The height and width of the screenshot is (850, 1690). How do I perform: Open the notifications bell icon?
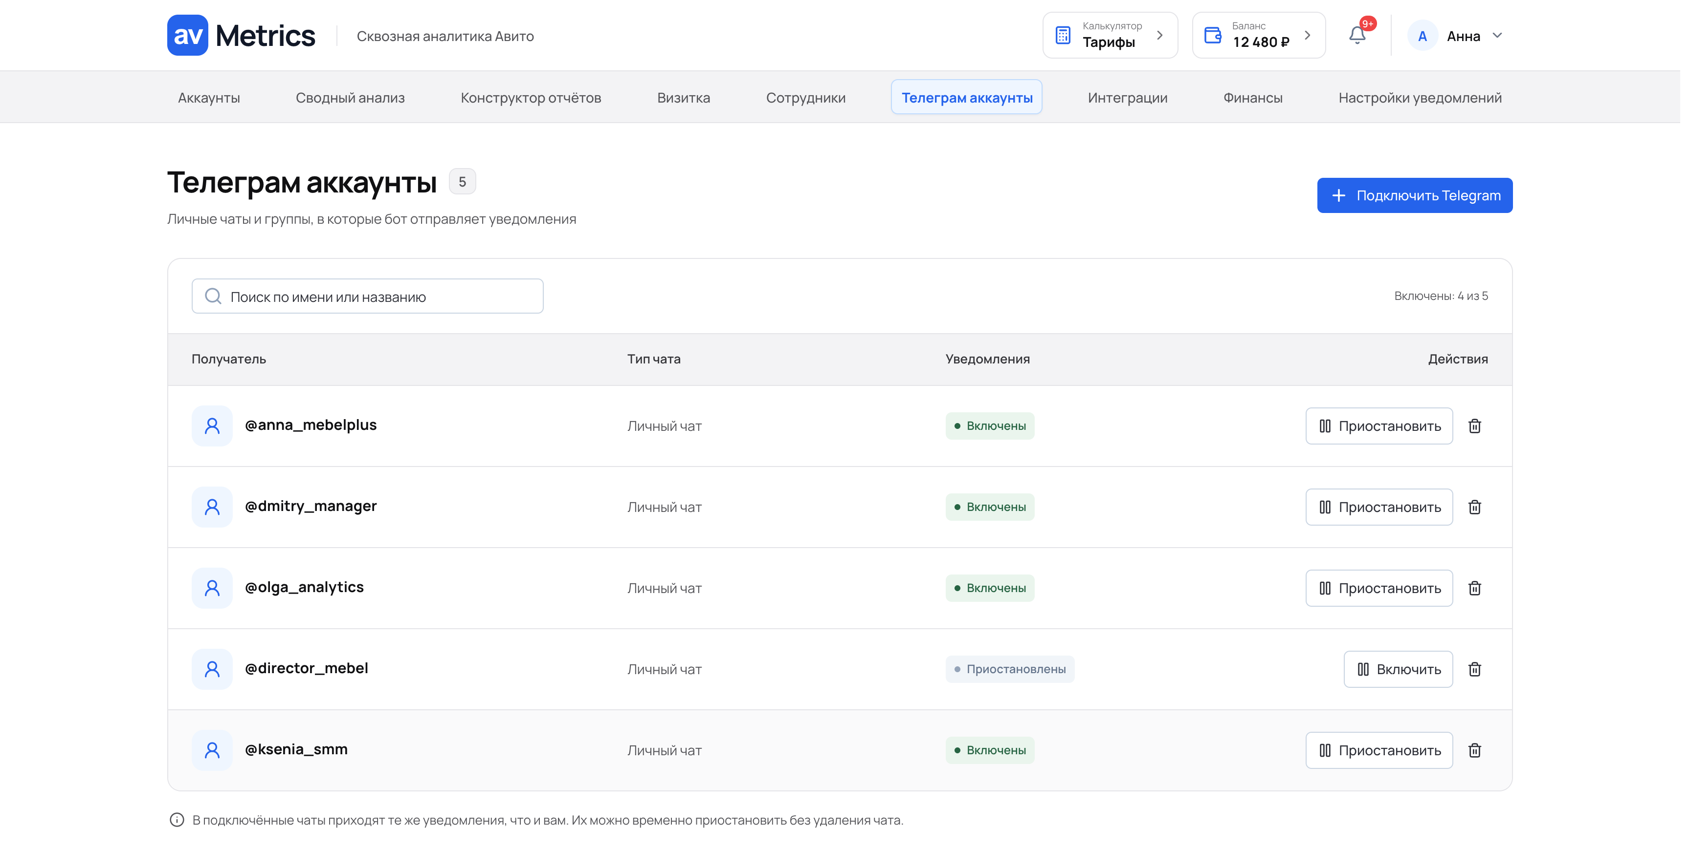pos(1357,35)
